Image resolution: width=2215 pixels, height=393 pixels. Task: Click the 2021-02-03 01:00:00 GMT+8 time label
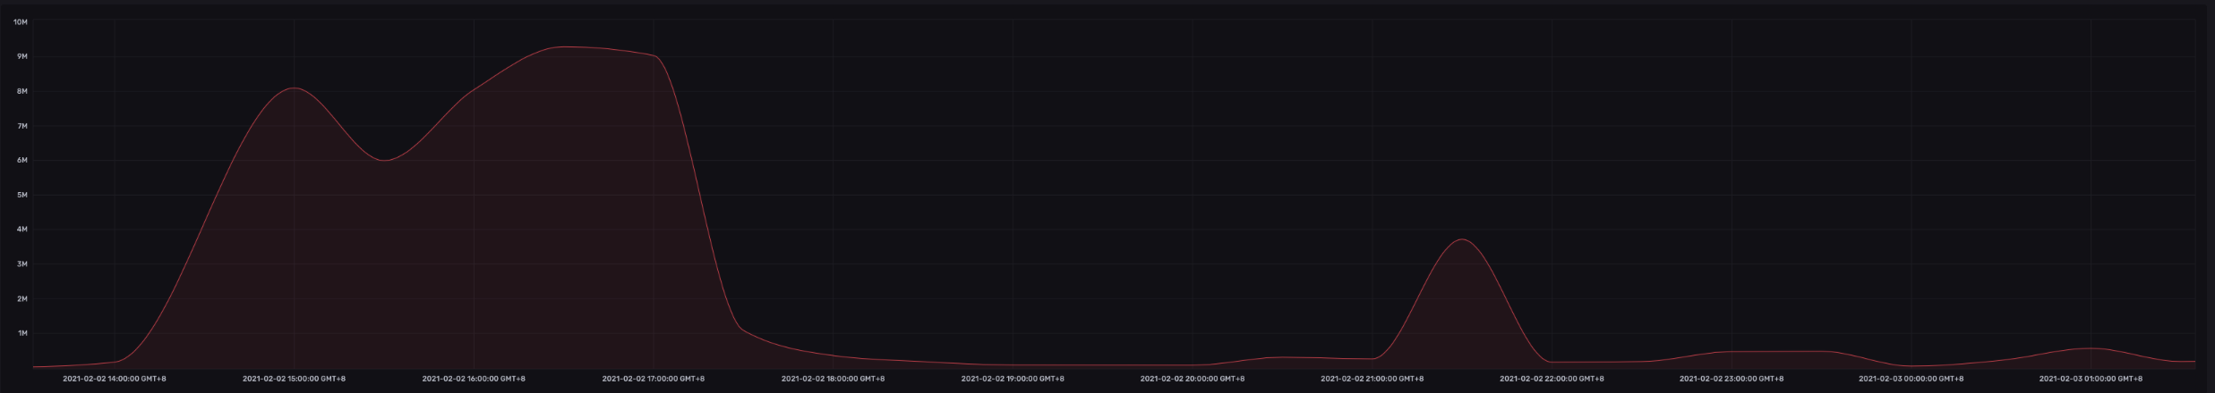pyautogui.click(x=2091, y=379)
